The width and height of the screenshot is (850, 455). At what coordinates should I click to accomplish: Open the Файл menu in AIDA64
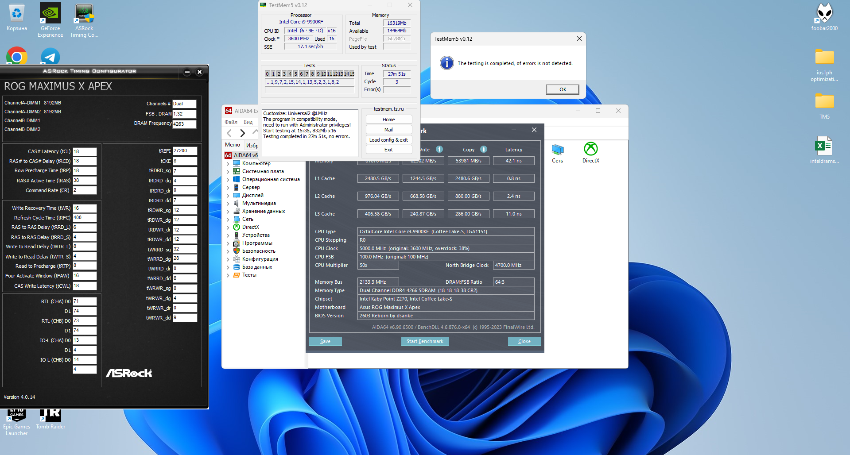[x=231, y=122]
